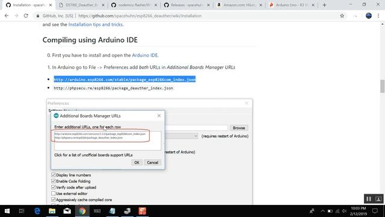Reload the page with the refresh icon
This screenshot has width=385, height=217.
pyautogui.click(x=26, y=16)
